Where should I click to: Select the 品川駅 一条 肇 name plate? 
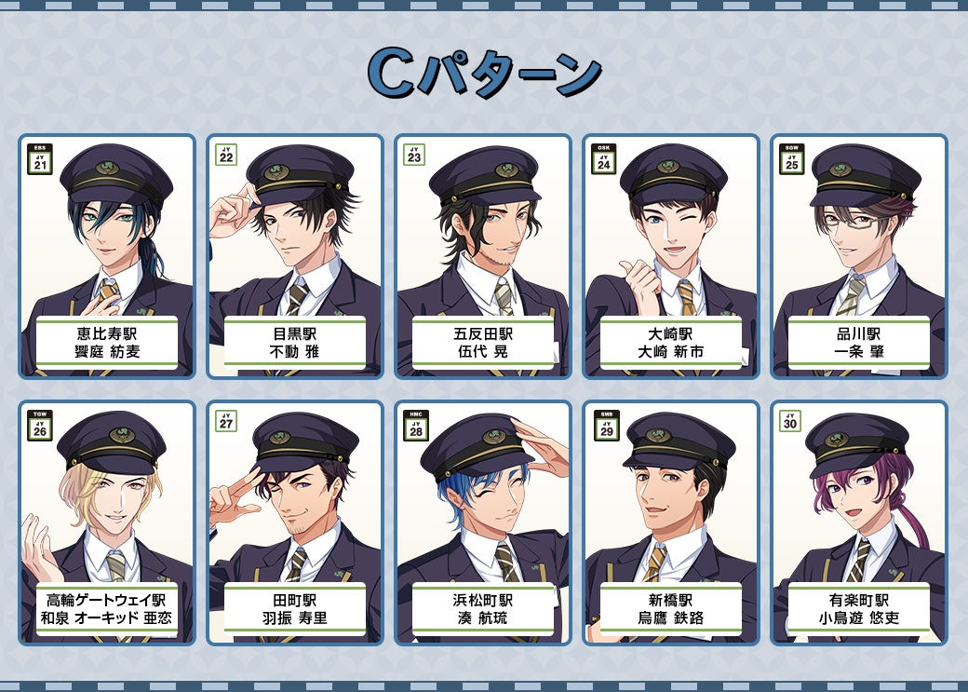[859, 343]
